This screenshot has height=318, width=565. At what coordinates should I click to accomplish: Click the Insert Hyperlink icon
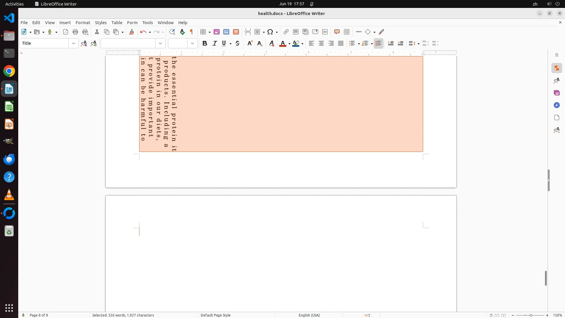pyautogui.click(x=286, y=32)
